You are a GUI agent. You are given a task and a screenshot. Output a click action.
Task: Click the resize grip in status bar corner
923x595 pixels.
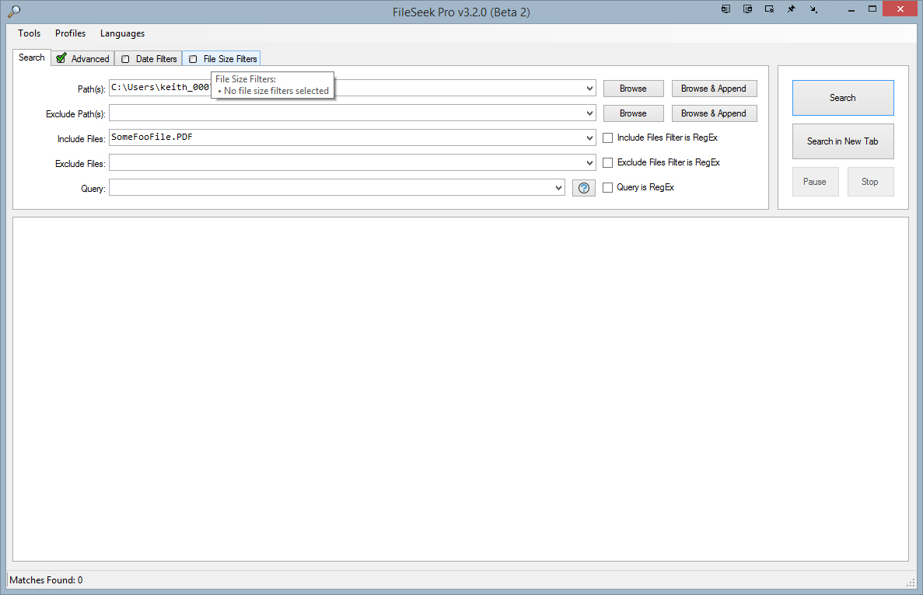pos(911,582)
